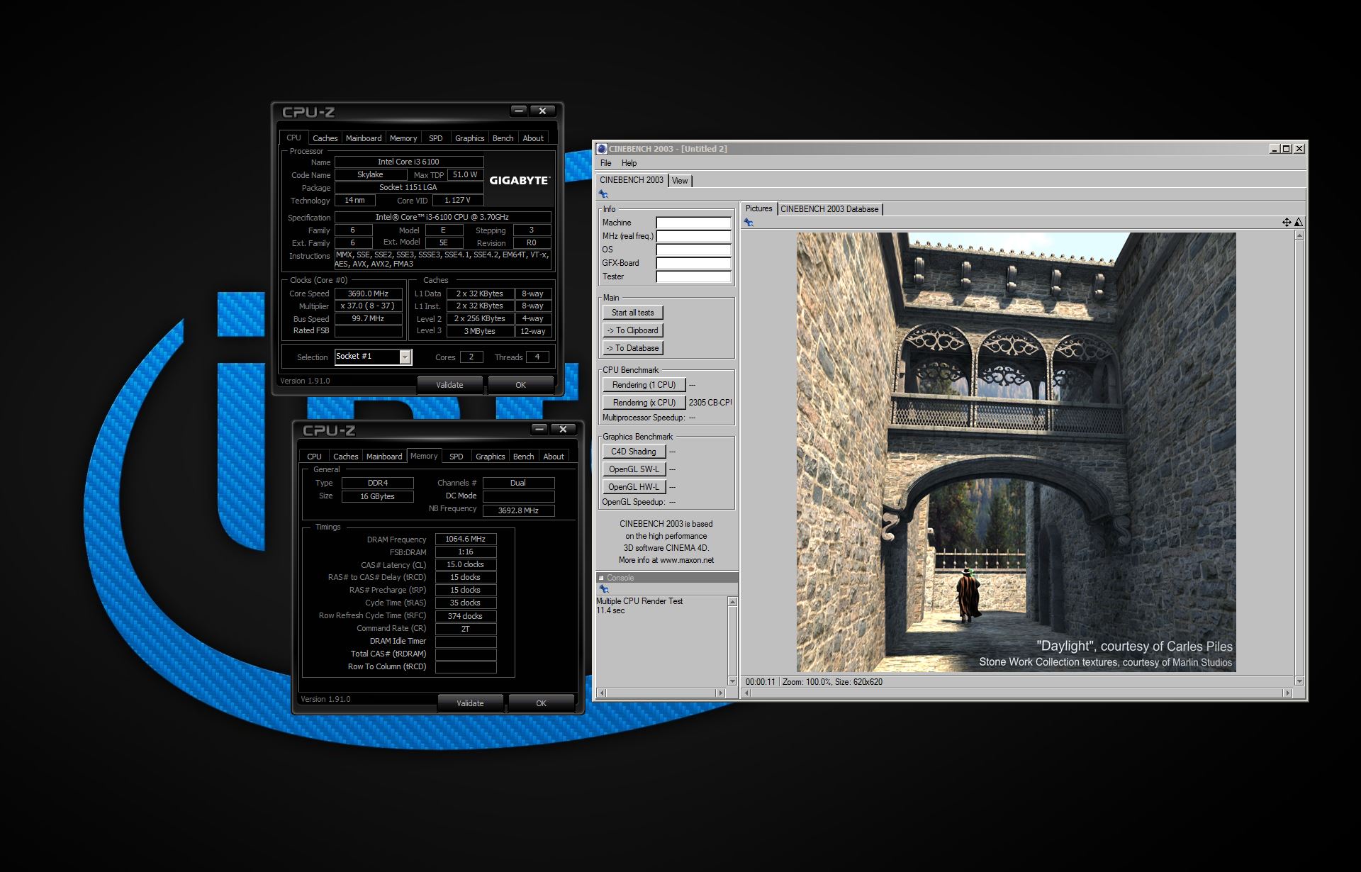Screen dimensions: 1361x872
Task: Click Validate in top CPU-Z window
Action: coord(449,385)
